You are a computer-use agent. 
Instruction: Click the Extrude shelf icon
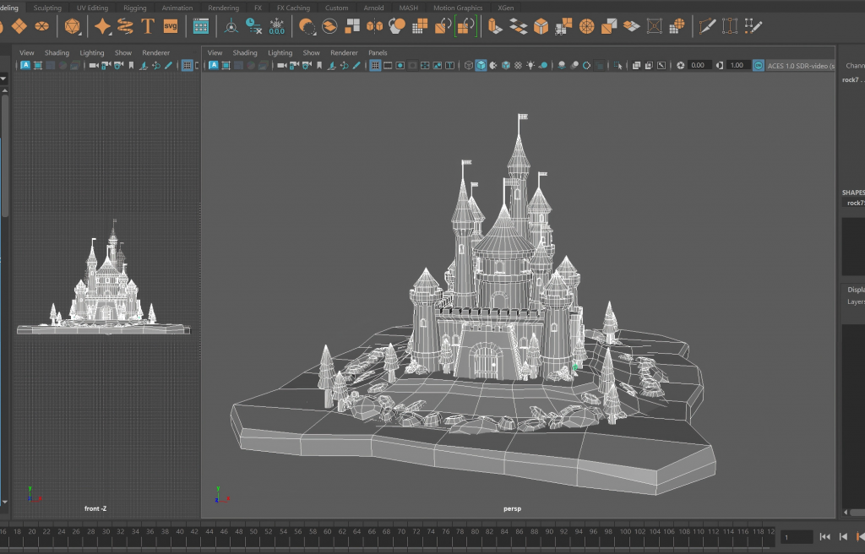[494, 26]
